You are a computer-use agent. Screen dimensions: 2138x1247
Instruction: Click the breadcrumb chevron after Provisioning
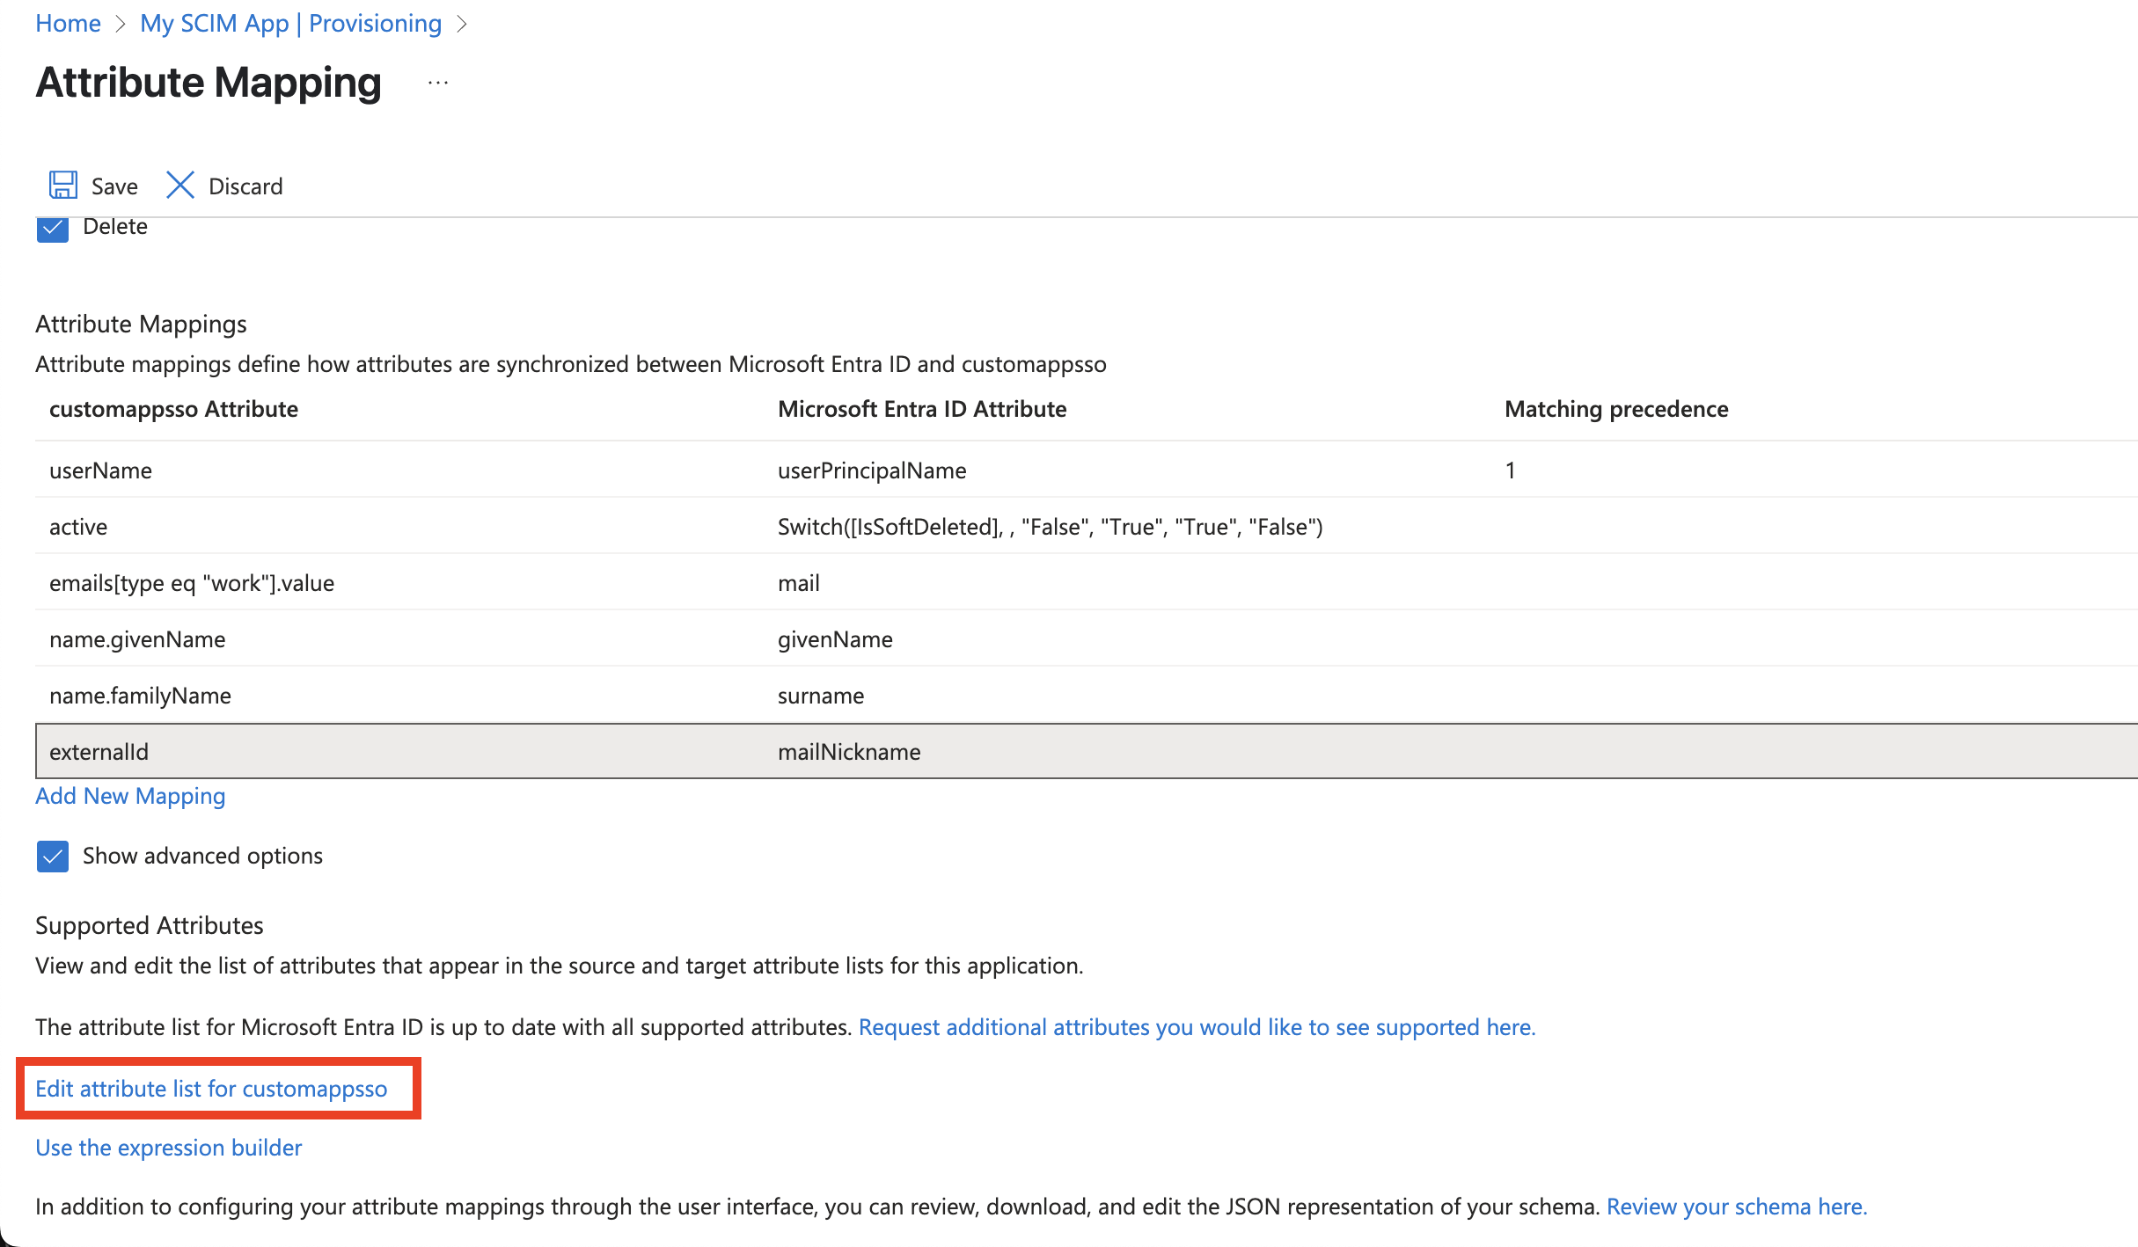pos(462,24)
